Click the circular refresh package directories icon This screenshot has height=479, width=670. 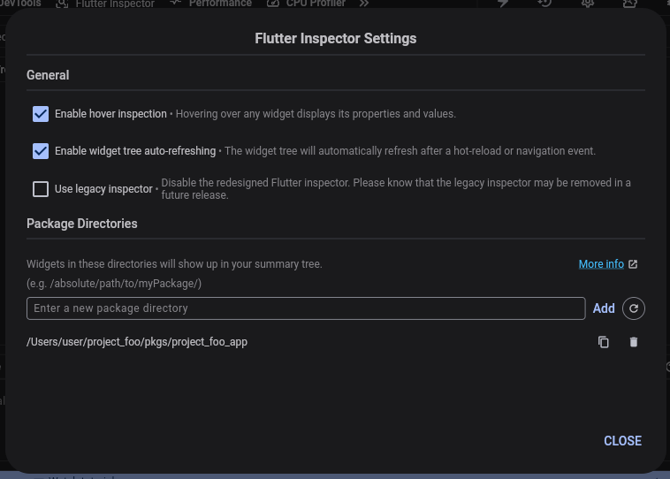(634, 308)
